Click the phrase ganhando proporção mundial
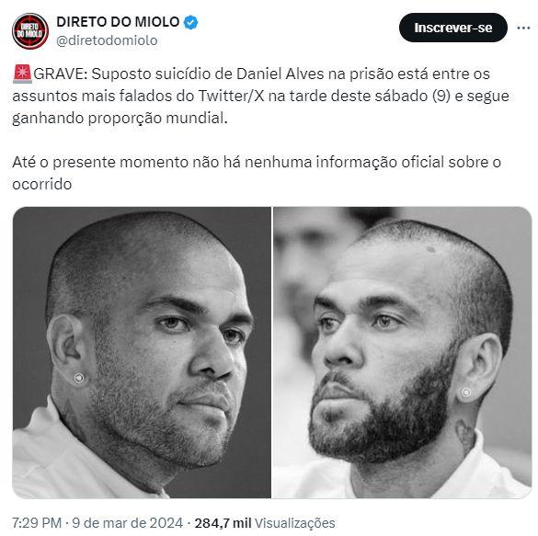This screenshot has width=538, height=536. [120, 119]
